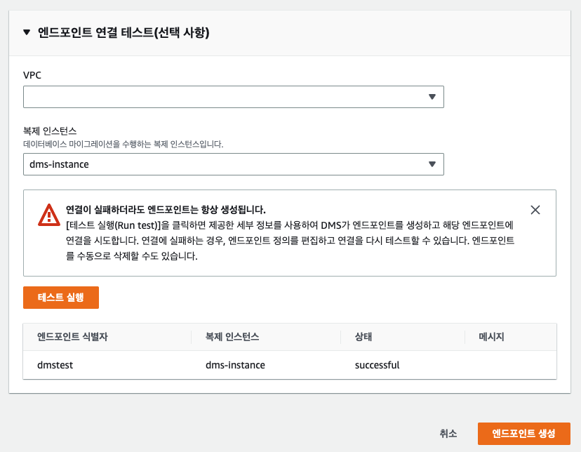Click the 엔드포인트 식별자 column header

pyautogui.click(x=72, y=337)
